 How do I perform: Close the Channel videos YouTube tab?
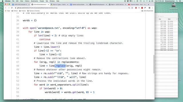click(145, 5)
